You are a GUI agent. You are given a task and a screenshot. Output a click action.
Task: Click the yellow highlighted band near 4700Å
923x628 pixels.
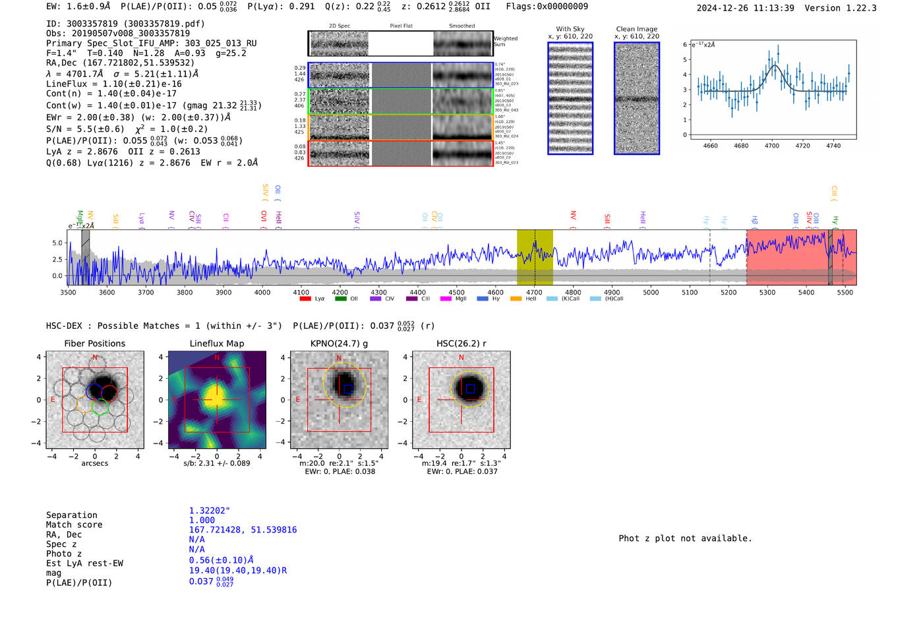coord(535,257)
